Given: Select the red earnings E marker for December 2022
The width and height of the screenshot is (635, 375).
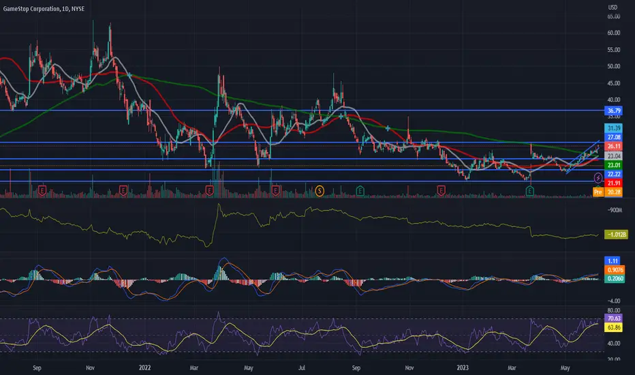Looking at the screenshot, I should [x=441, y=190].
